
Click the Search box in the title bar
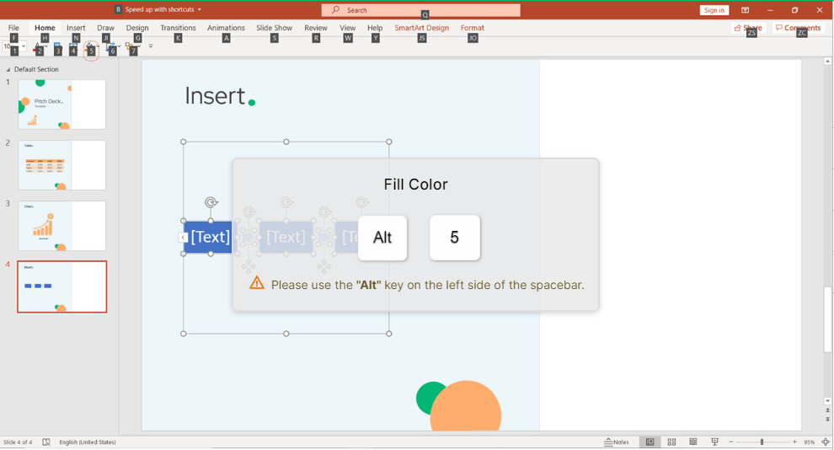tap(420, 10)
